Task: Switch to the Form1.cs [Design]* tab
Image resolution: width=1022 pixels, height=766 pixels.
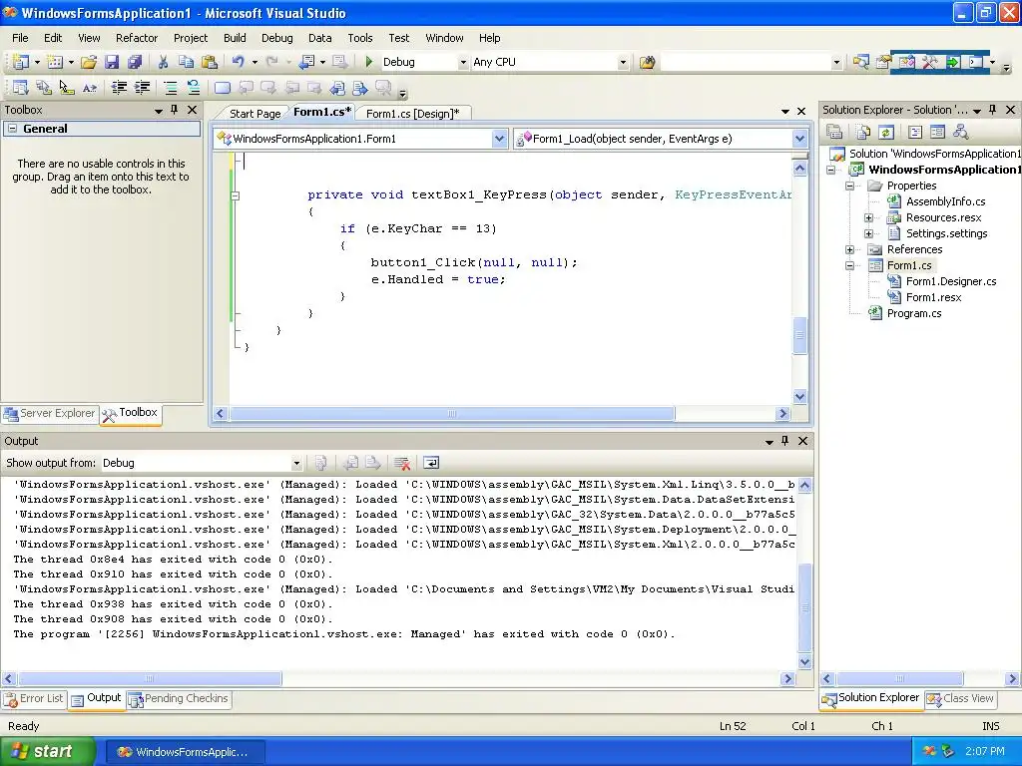Action: [x=412, y=114]
